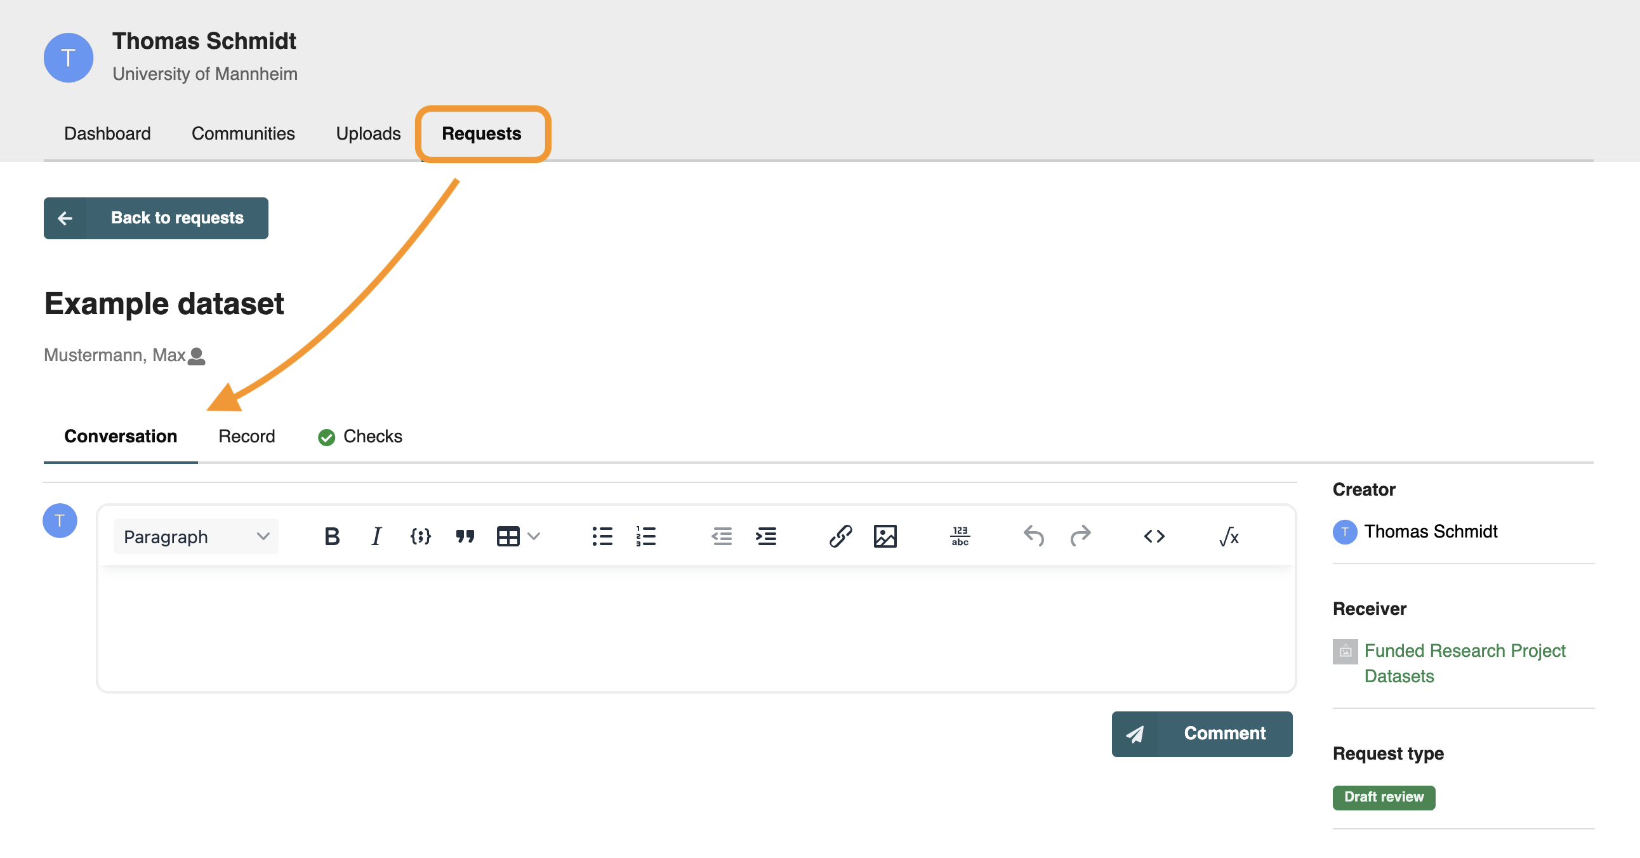The height and width of the screenshot is (858, 1640).
Task: Switch to the Record tab
Action: [246, 437]
